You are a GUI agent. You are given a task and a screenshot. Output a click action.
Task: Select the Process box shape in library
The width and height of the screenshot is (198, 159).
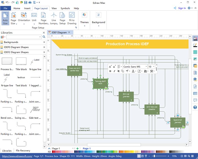(x=7, y=62)
